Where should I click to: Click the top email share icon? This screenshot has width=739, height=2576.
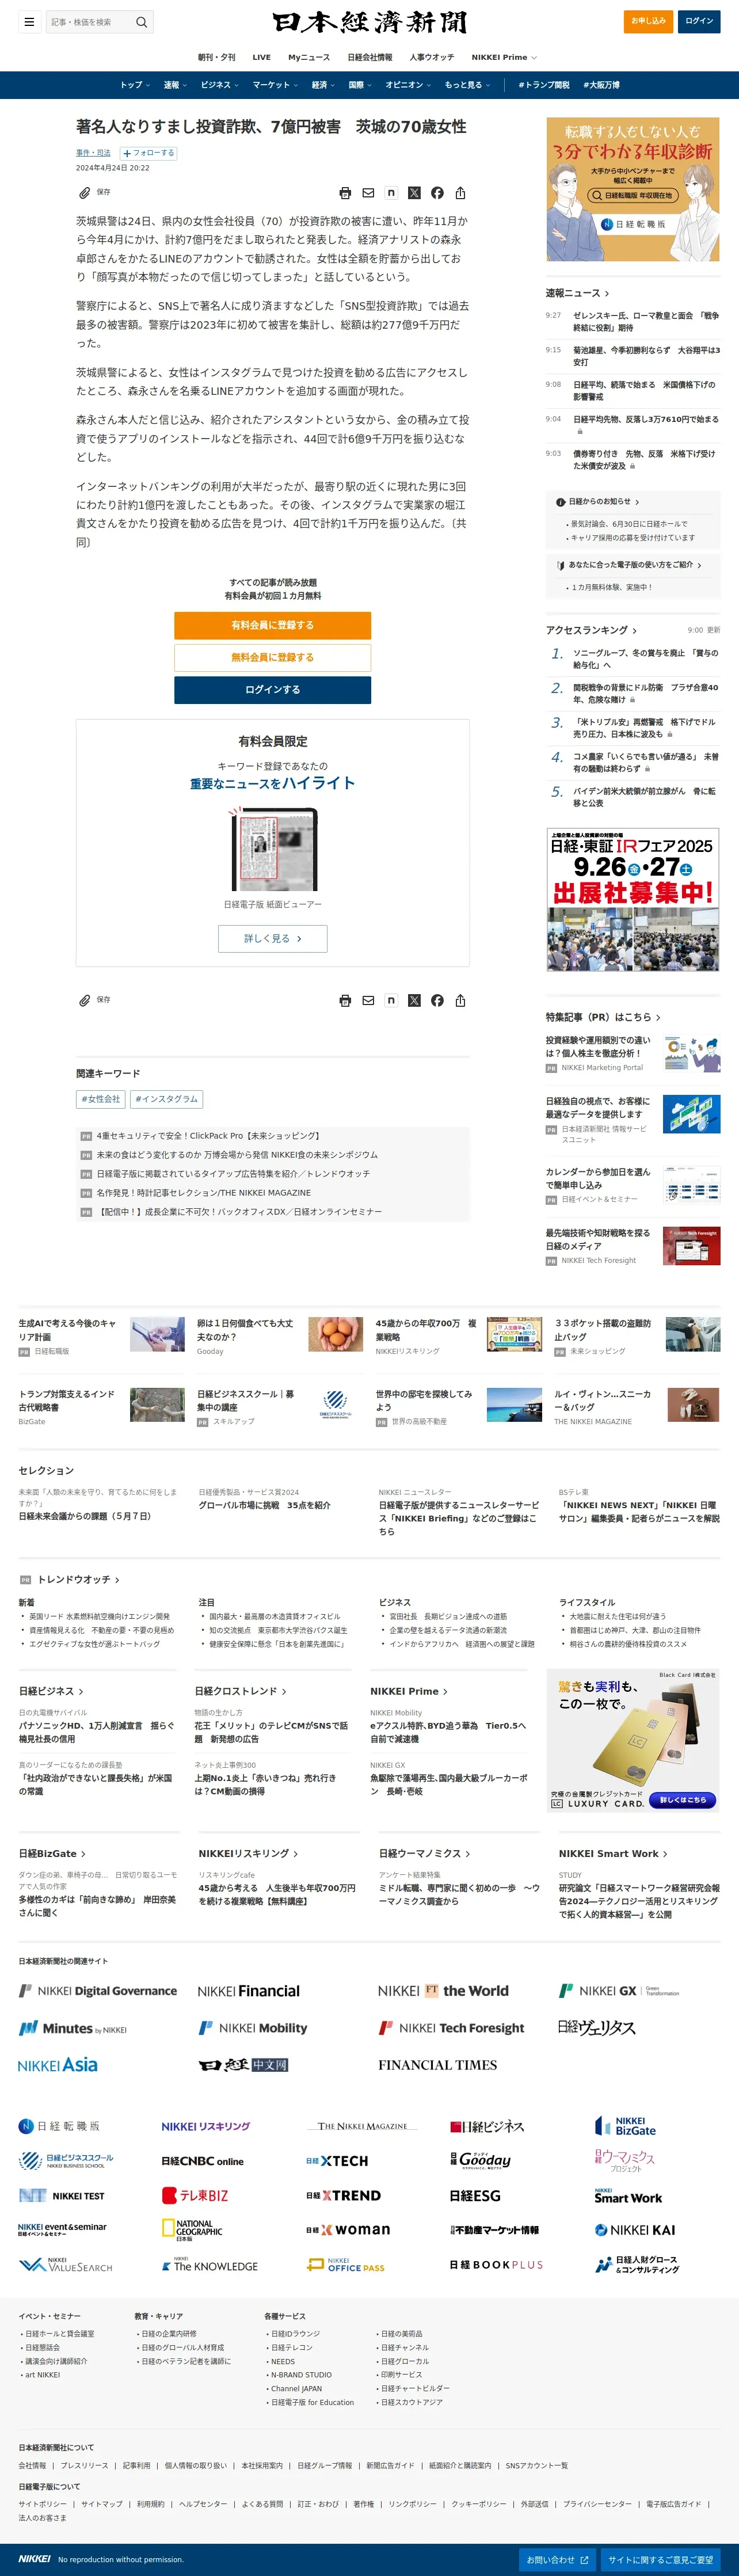[x=368, y=193]
